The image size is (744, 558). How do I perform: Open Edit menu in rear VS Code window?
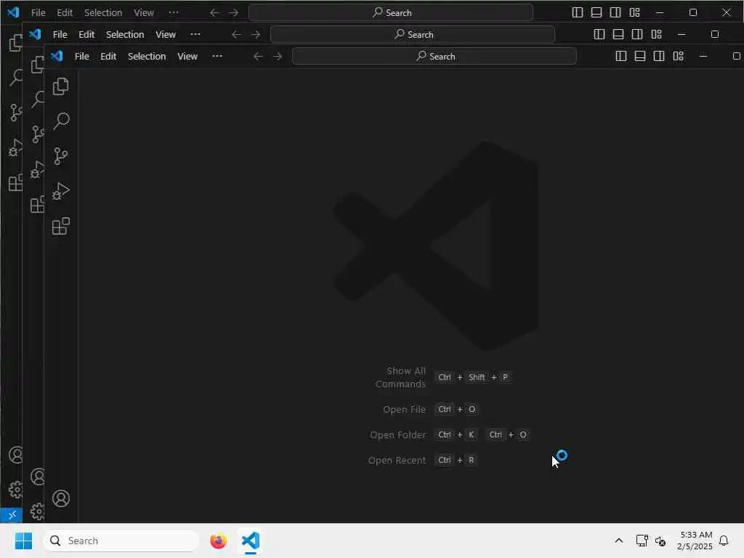point(65,13)
